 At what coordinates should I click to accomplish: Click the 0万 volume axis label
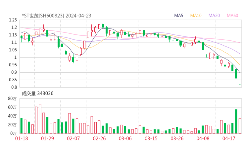13,133
